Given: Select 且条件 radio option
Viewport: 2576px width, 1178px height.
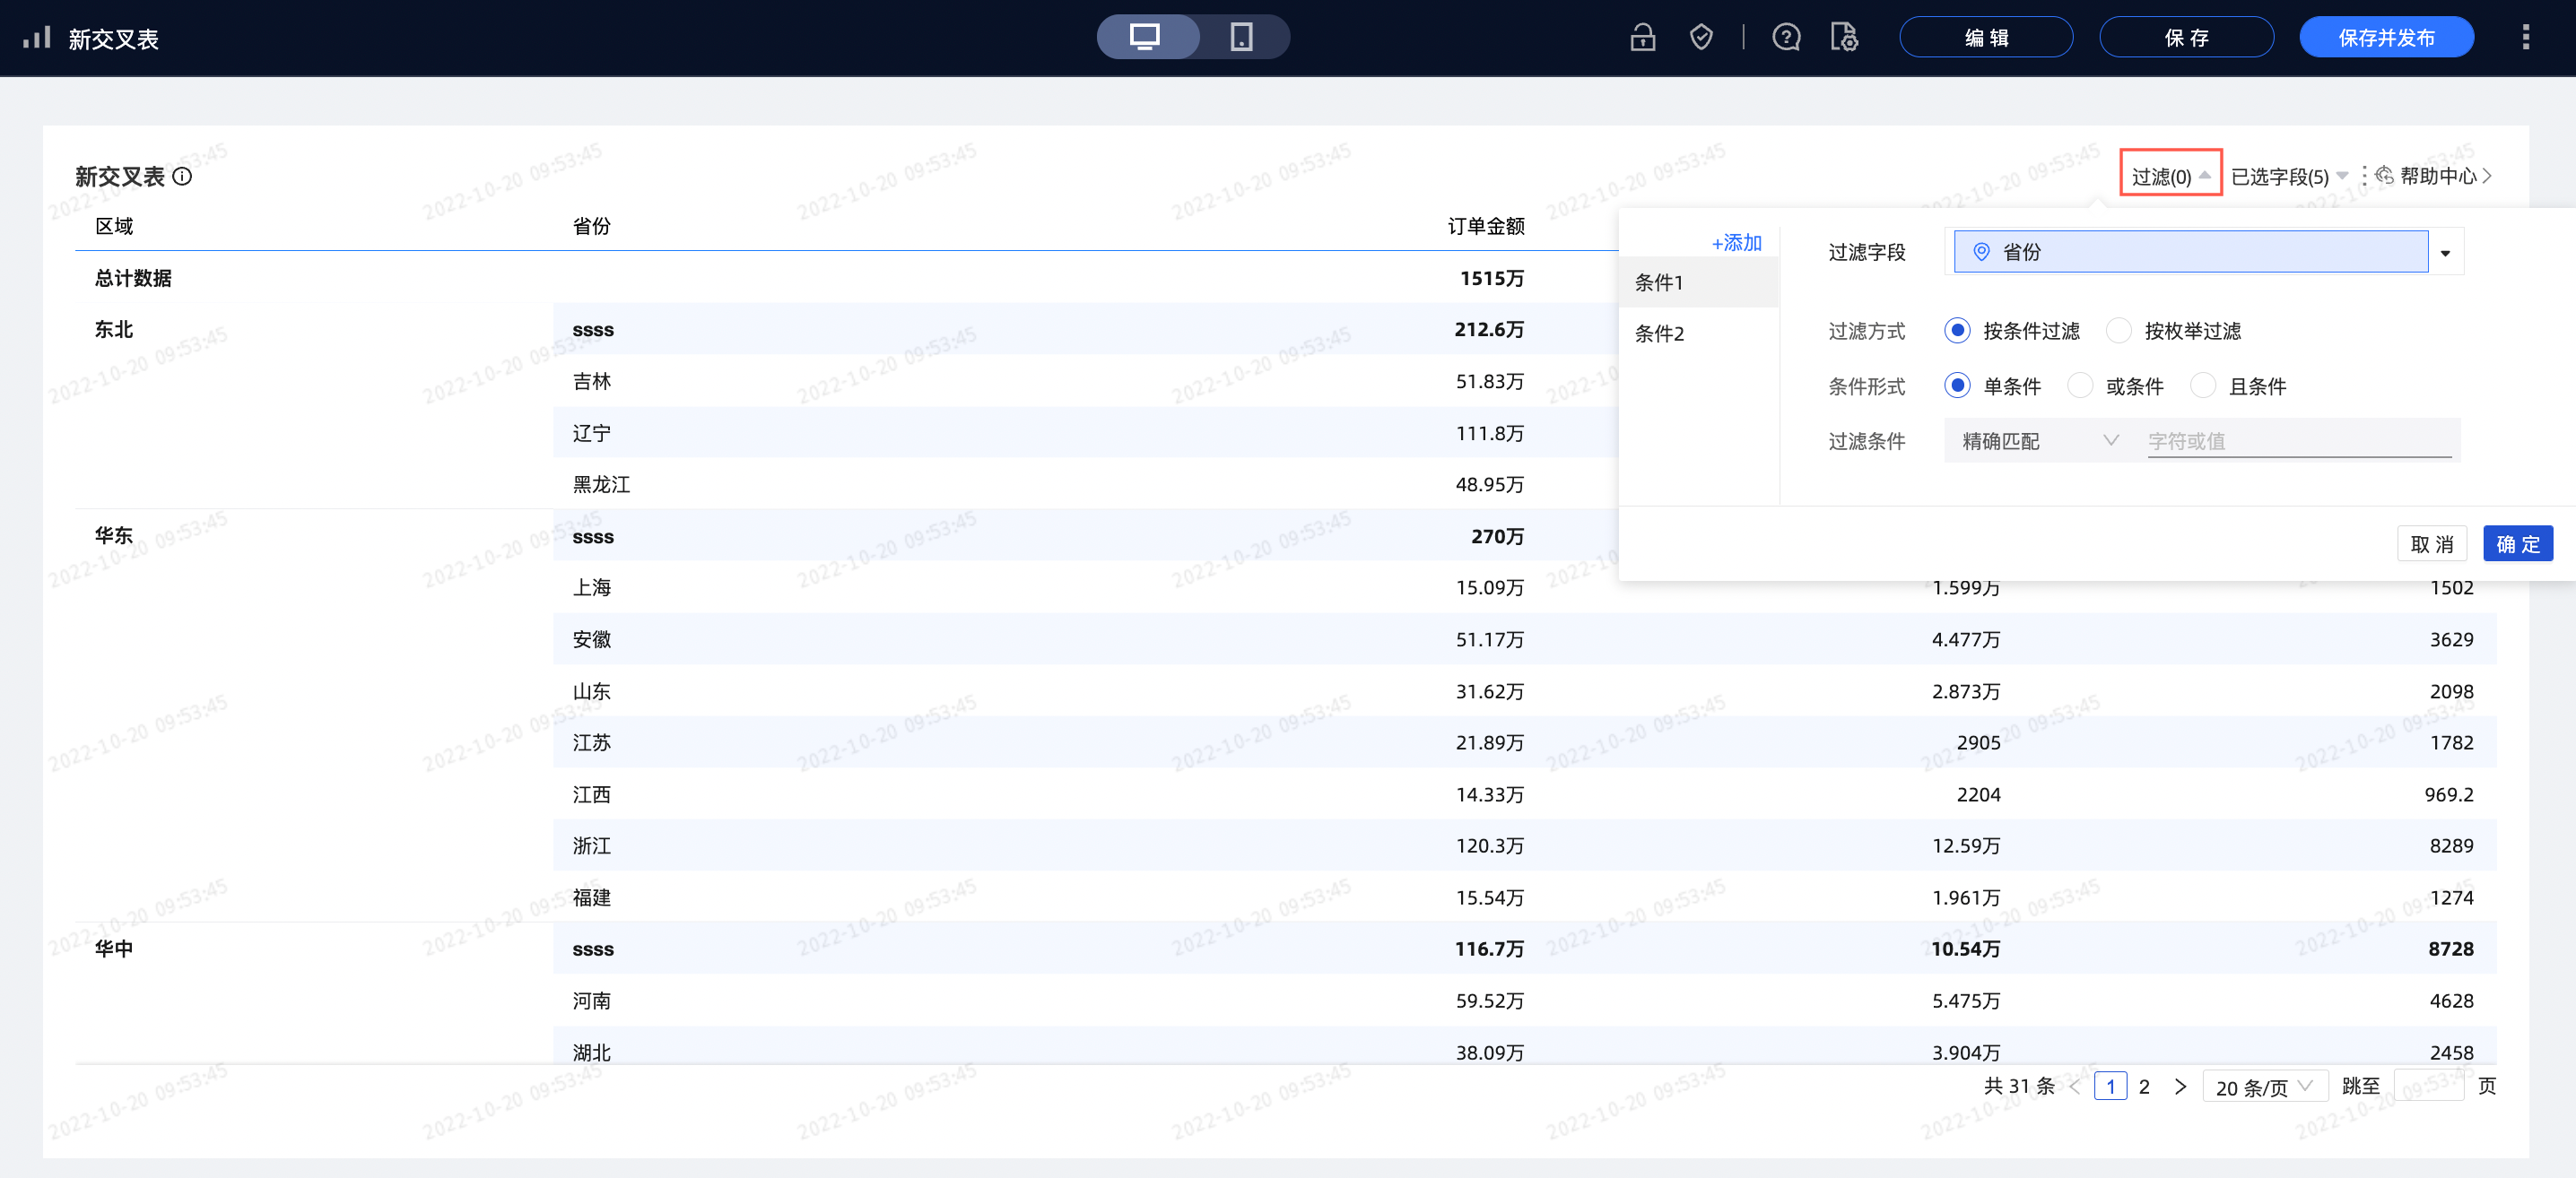Looking at the screenshot, I should 2202,385.
